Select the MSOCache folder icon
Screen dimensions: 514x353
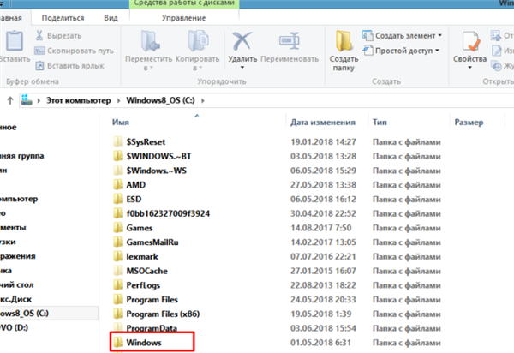tap(117, 271)
